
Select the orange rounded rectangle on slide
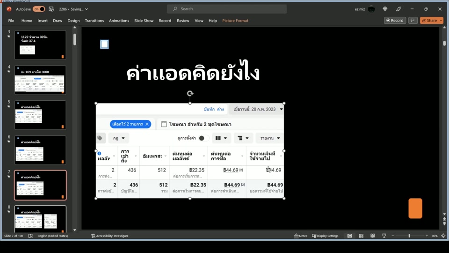click(415, 208)
